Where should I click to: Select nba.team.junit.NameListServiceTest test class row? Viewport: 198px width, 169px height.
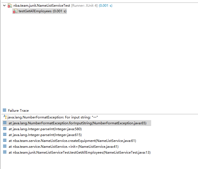(x=63, y=6)
